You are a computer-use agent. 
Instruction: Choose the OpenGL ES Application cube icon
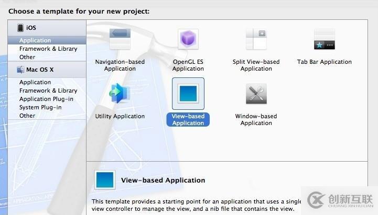pyautogui.click(x=188, y=39)
